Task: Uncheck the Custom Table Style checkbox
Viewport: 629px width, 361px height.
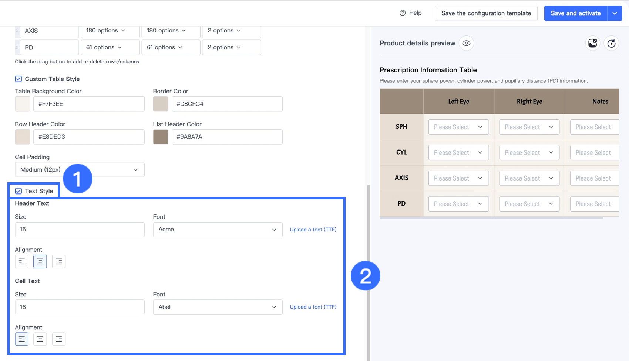Action: [x=18, y=79]
